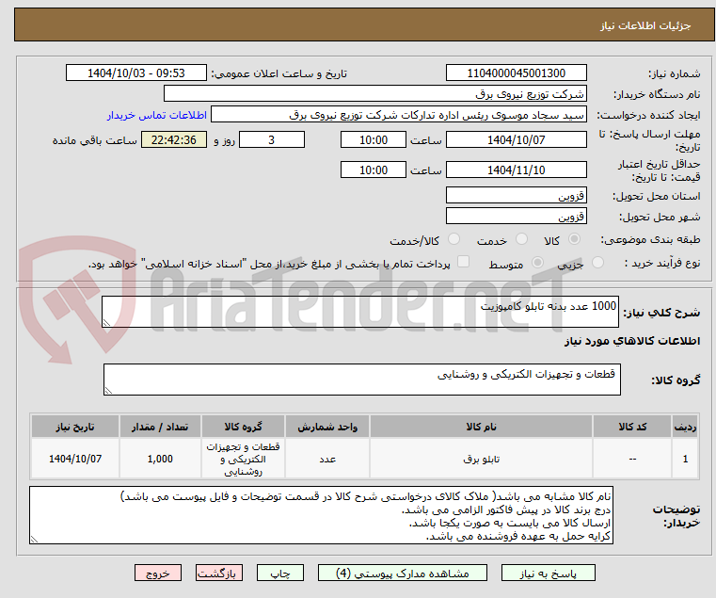The height and width of the screenshot is (598, 716).
Task: Click the گروه کالا table column header
Action: pos(243,427)
